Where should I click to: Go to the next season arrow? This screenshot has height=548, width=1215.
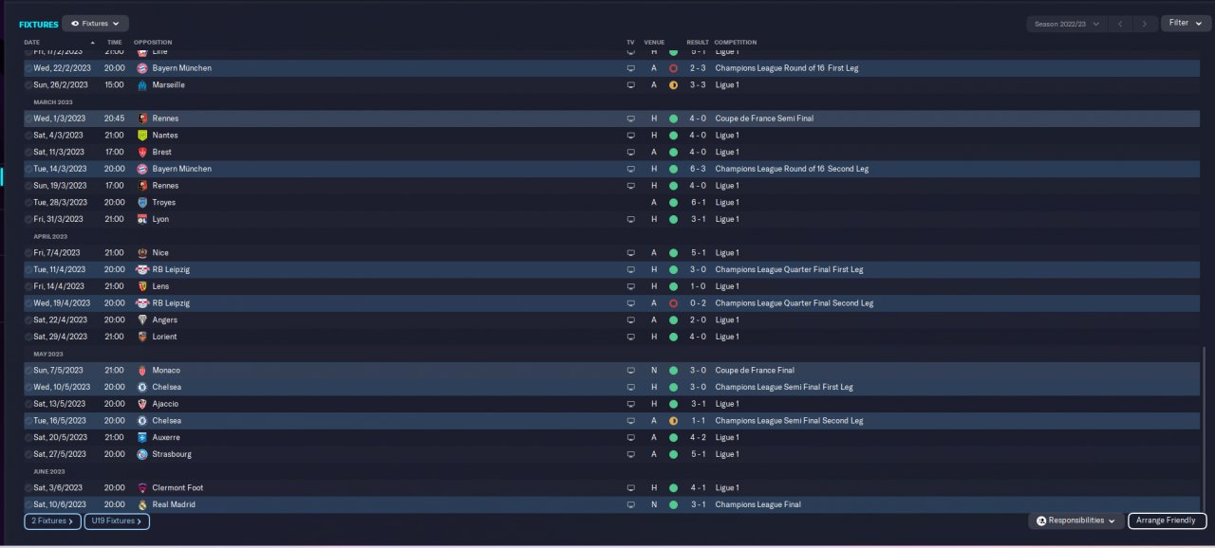pyautogui.click(x=1145, y=24)
